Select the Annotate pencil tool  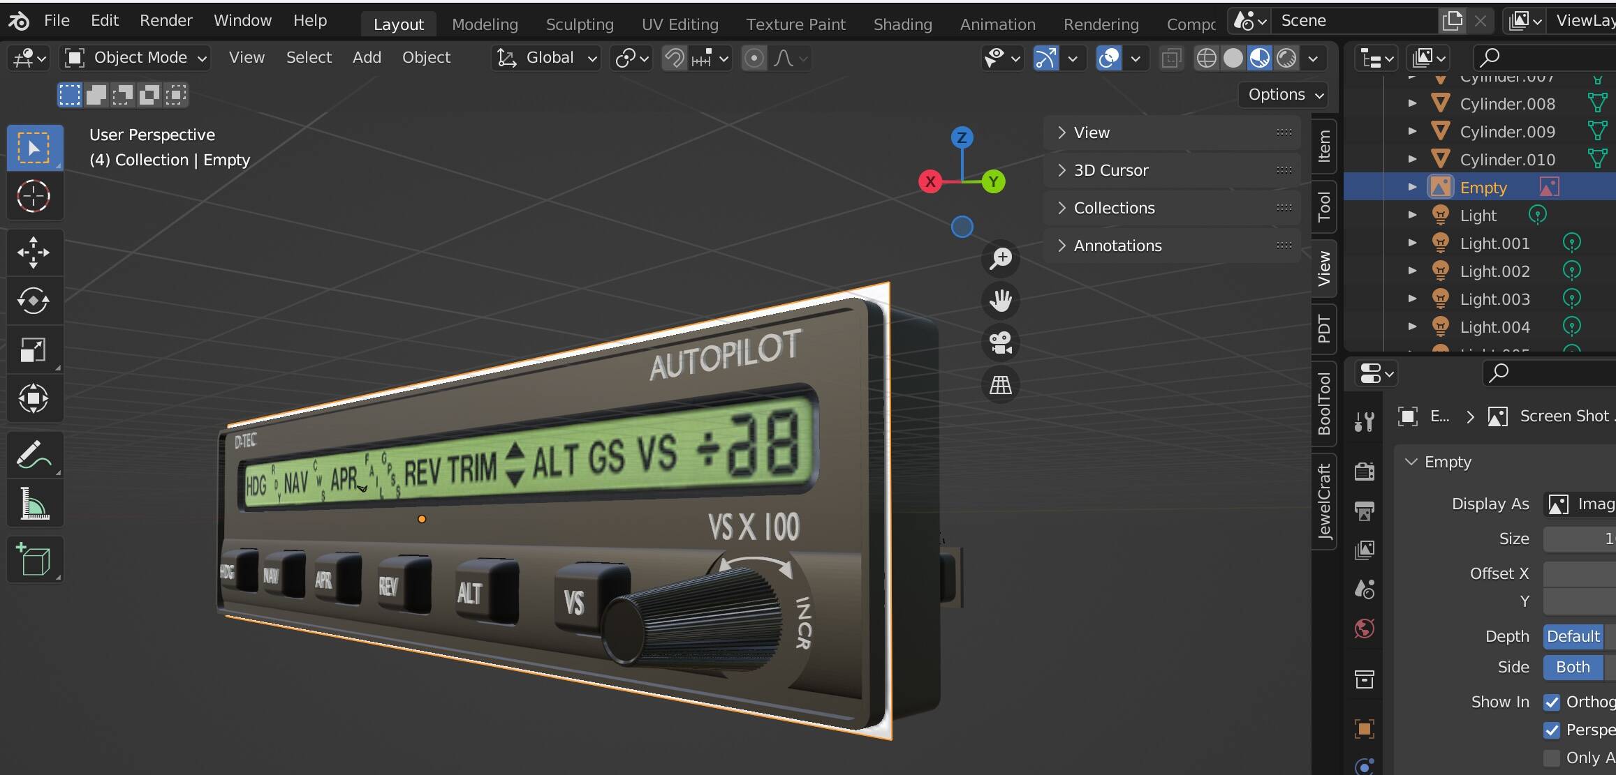pos(33,455)
